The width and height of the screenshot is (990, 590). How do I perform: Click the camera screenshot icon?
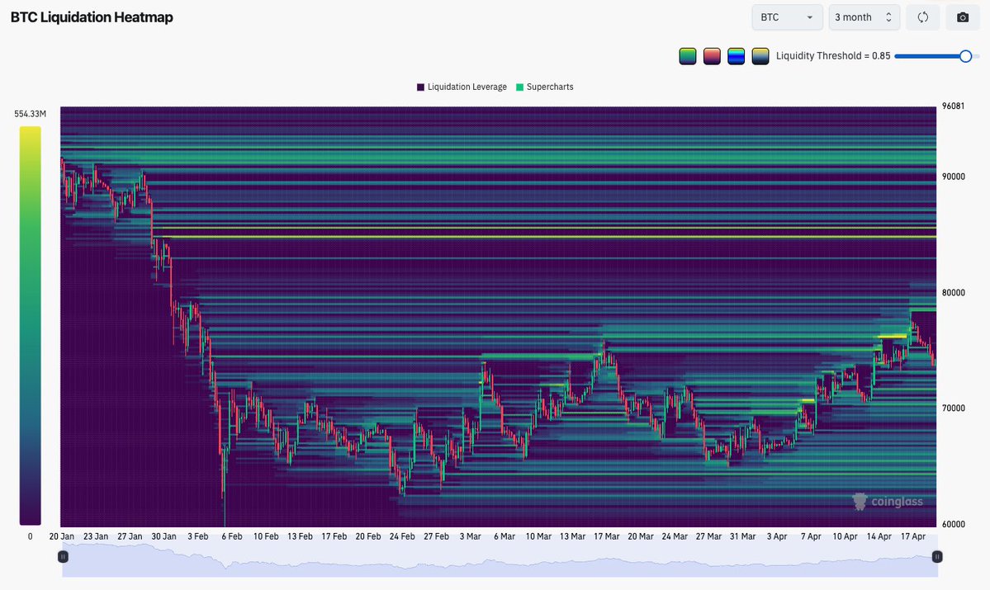(x=962, y=17)
